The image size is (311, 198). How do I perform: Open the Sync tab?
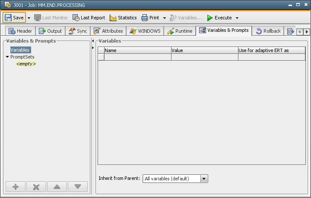(x=78, y=31)
